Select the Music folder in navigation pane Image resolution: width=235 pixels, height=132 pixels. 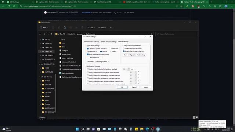click(47, 100)
